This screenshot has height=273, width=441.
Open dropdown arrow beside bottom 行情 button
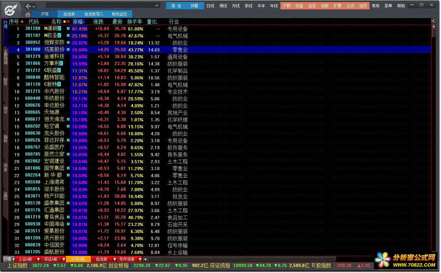pyautogui.click(x=14, y=259)
